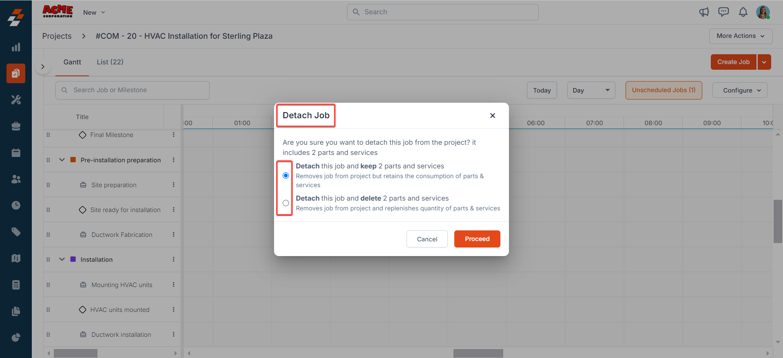Image resolution: width=783 pixels, height=358 pixels.
Task: Click the purple Installation color swatch
Action: (73, 259)
